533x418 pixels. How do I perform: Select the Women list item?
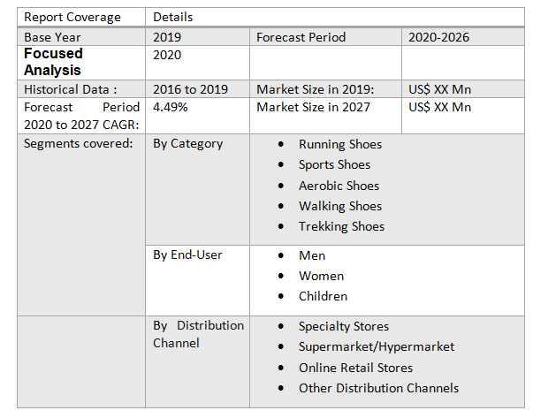321,276
